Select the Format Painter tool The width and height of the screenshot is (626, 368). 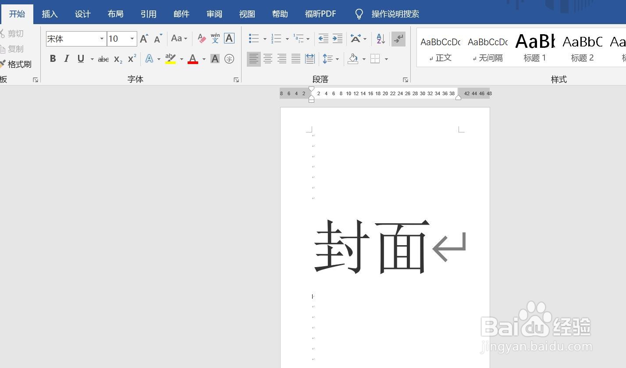[x=19, y=64]
